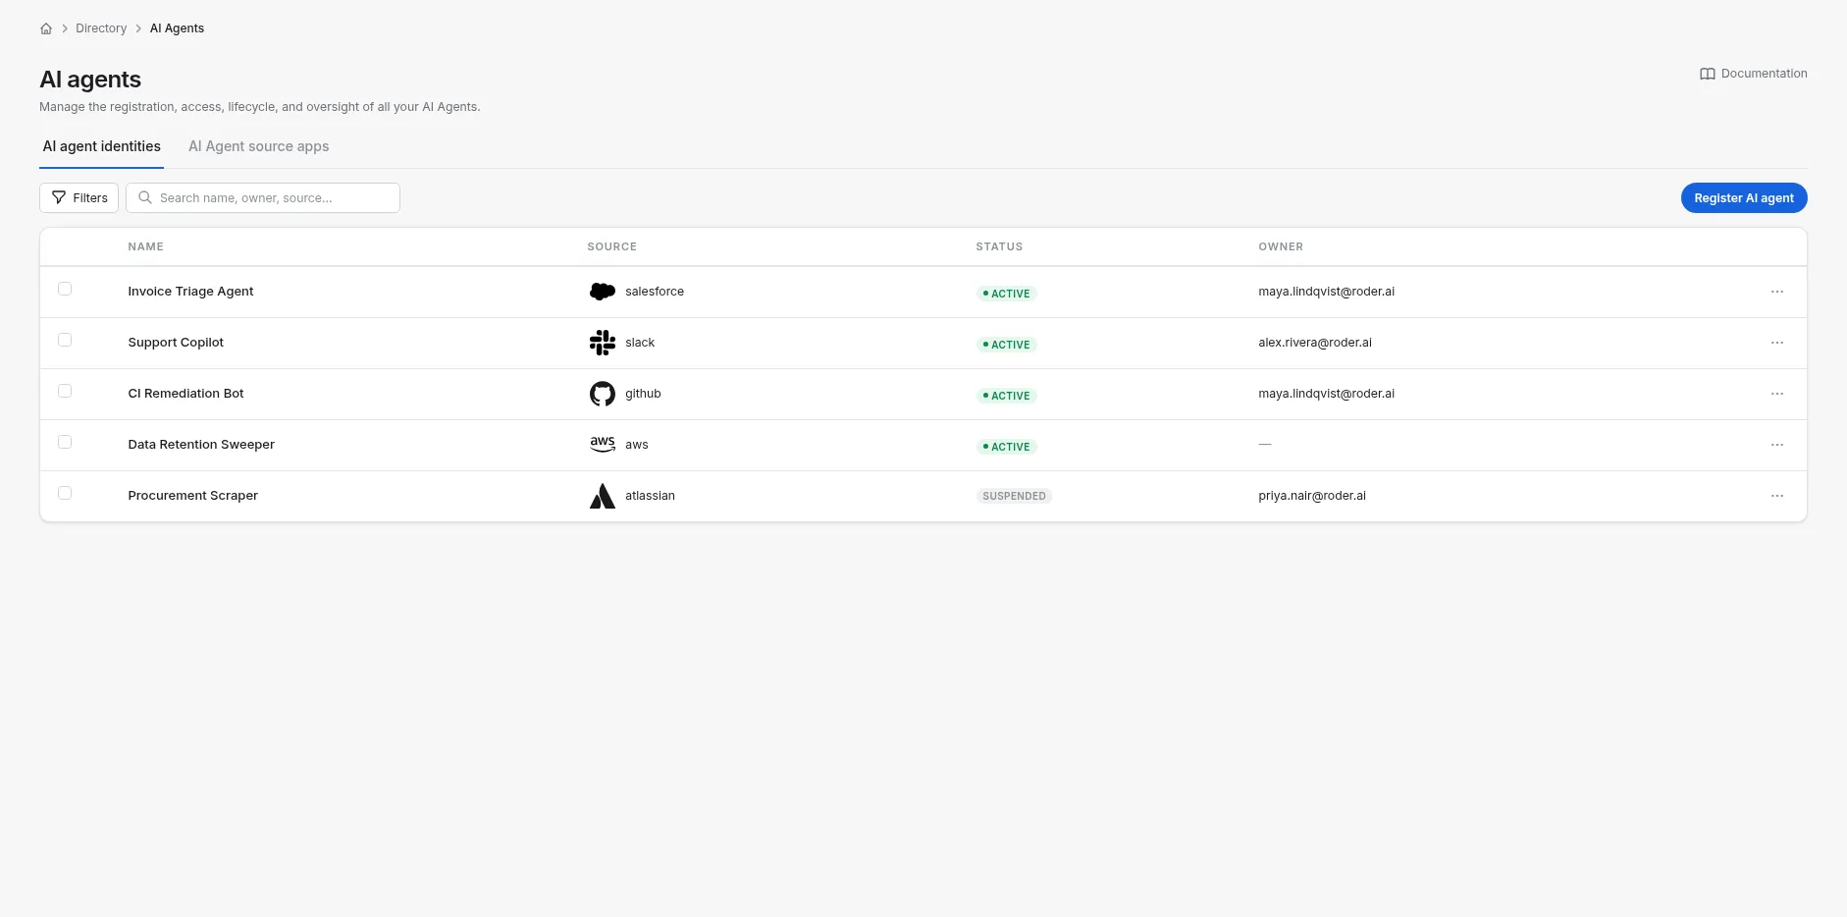Click Invoice Triage Agent owner email
1847x917 pixels.
pos(1326,292)
